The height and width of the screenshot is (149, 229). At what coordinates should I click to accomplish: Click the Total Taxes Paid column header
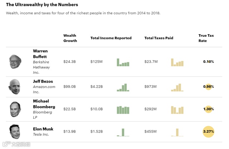click(159, 38)
